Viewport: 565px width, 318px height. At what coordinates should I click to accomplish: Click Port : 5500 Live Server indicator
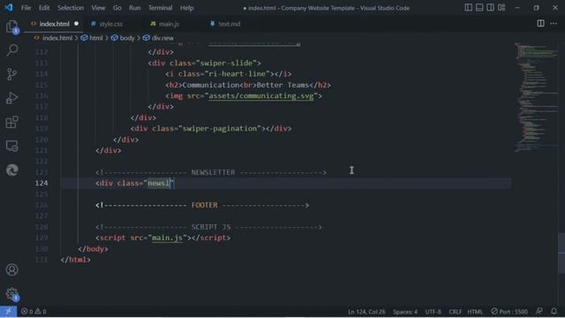(509, 312)
